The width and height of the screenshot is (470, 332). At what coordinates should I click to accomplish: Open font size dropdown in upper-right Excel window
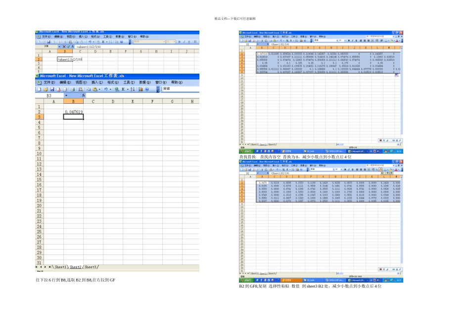345,41
